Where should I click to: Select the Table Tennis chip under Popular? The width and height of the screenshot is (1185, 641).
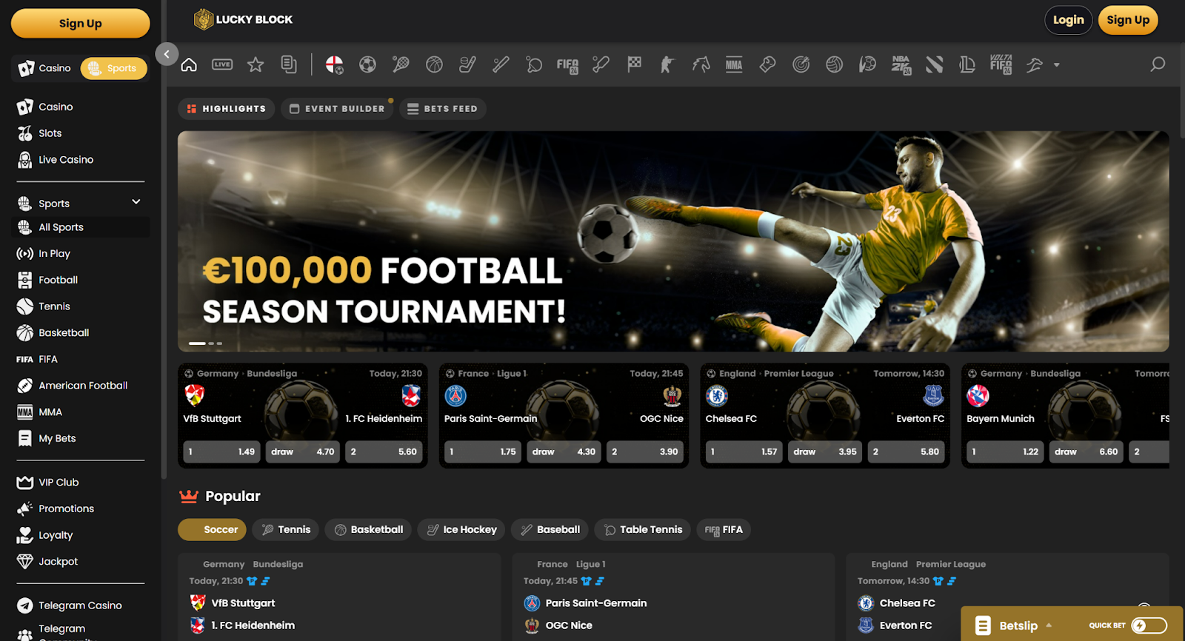point(643,529)
